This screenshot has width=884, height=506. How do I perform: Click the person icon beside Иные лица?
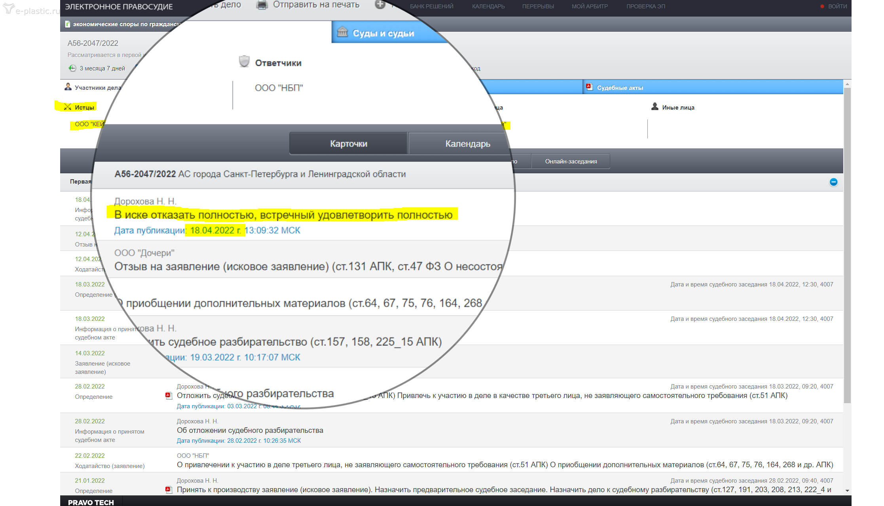655,107
